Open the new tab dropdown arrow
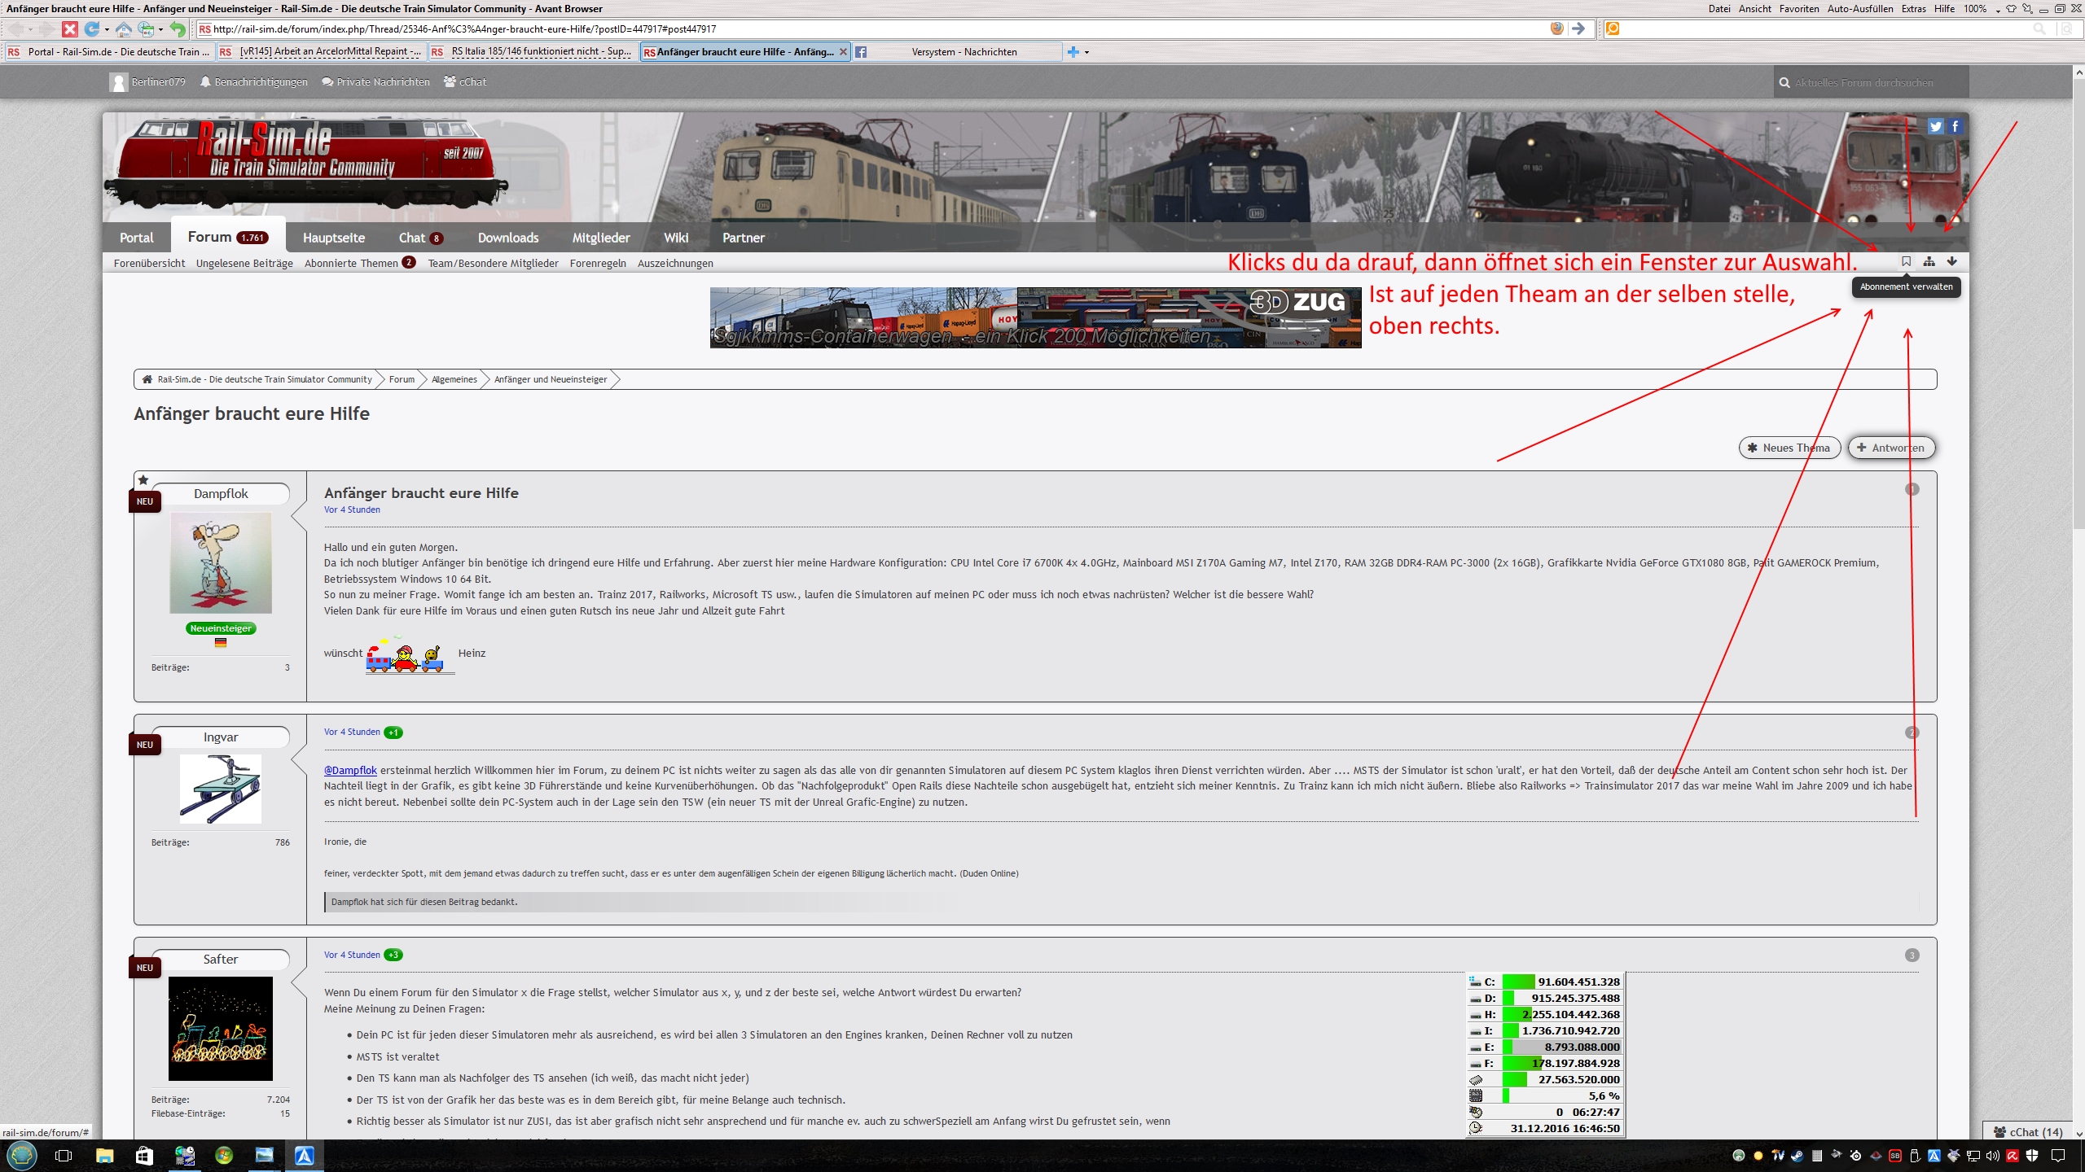 tap(1086, 52)
